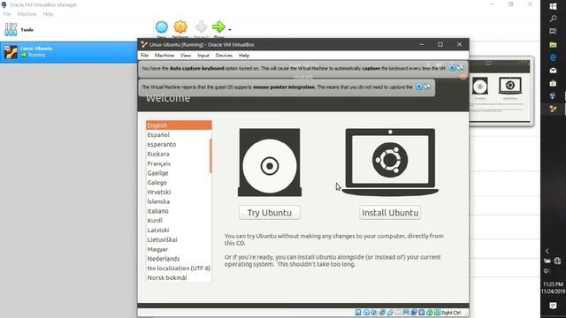Screen dimensions: 566x318
Task: Select Magyar in the language list
Action: tap(178, 249)
